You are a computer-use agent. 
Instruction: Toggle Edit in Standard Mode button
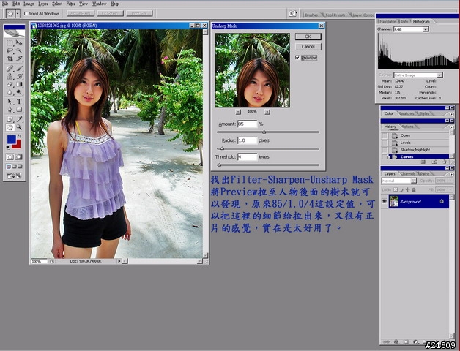10,157
